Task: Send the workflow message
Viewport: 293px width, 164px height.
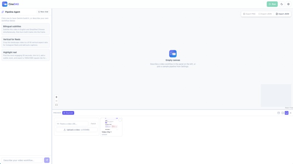Action: pyautogui.click(x=47, y=160)
